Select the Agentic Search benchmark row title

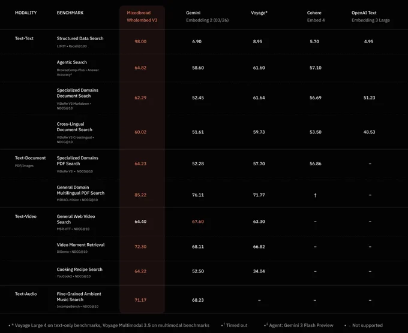[72, 62]
